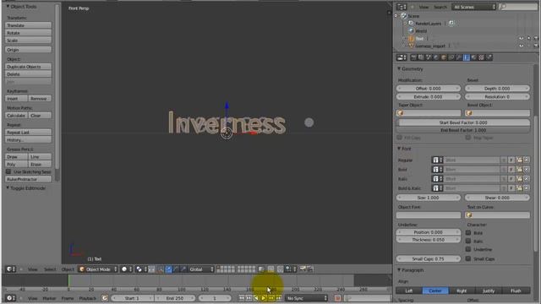Jump to the start frame
Viewport: 541px width, 304px height.
[241, 298]
